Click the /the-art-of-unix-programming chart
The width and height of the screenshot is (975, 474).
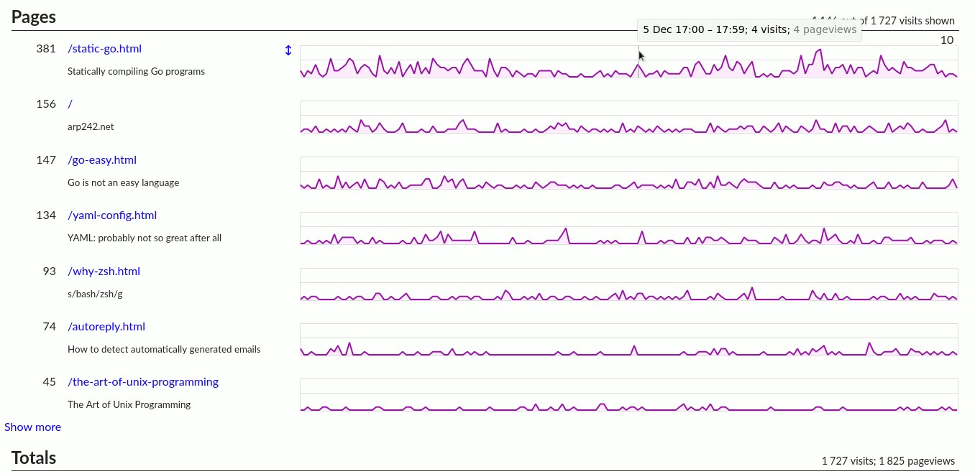[x=628, y=395]
